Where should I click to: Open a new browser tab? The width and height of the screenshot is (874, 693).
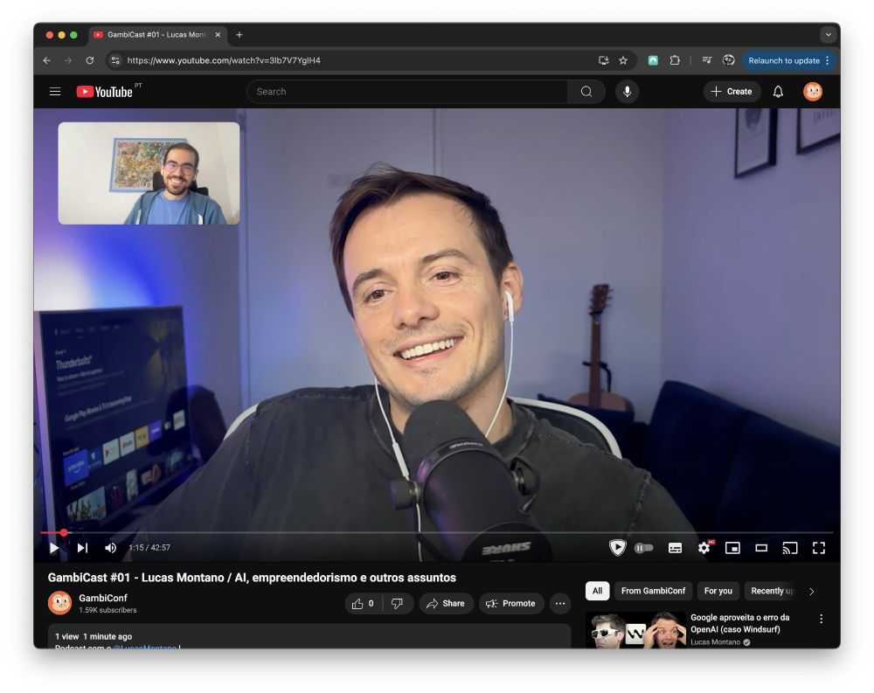[239, 35]
